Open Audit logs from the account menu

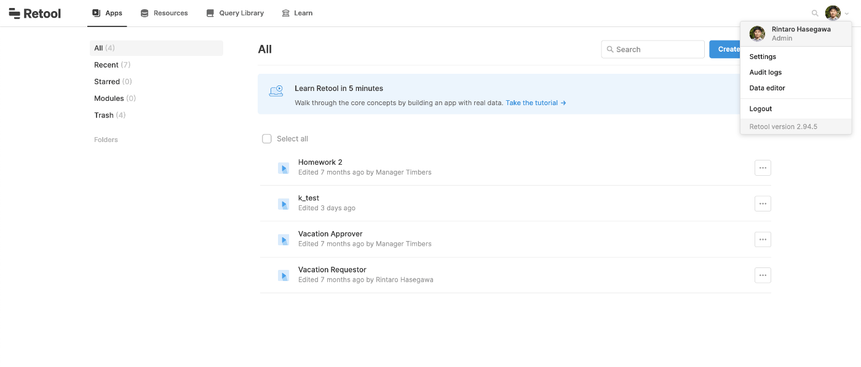click(765, 73)
